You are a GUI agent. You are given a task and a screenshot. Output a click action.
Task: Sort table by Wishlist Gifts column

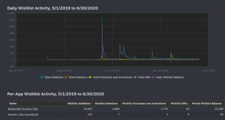tap(179, 103)
